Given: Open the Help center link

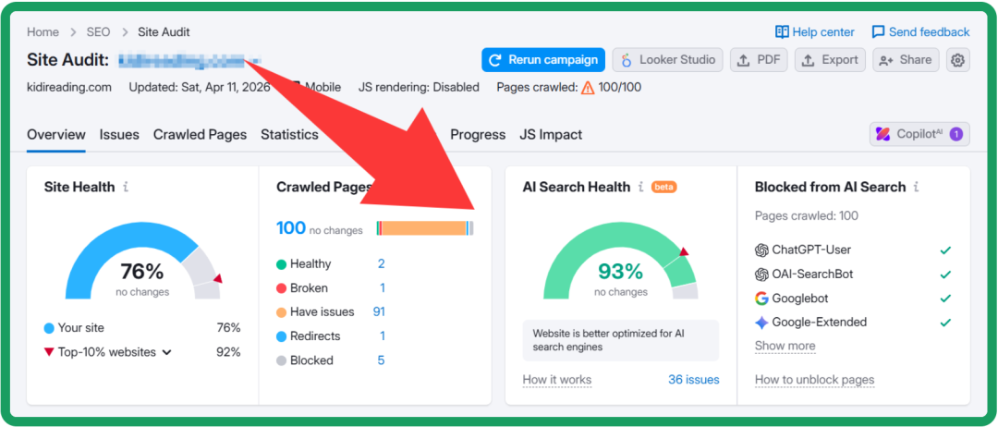Looking at the screenshot, I should point(815,31).
